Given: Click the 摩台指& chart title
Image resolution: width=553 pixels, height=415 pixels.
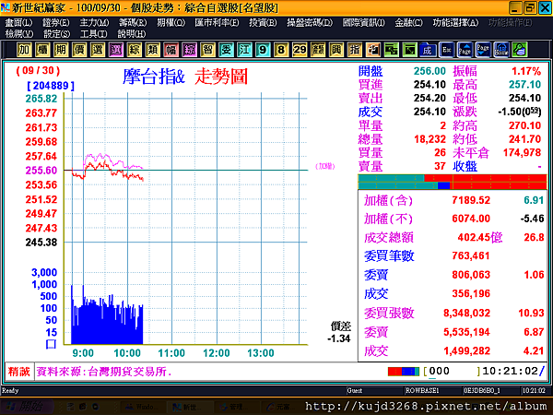Looking at the screenshot, I should [154, 77].
